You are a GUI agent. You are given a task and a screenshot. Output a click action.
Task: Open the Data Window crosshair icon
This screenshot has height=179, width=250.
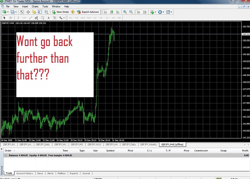[28, 12]
